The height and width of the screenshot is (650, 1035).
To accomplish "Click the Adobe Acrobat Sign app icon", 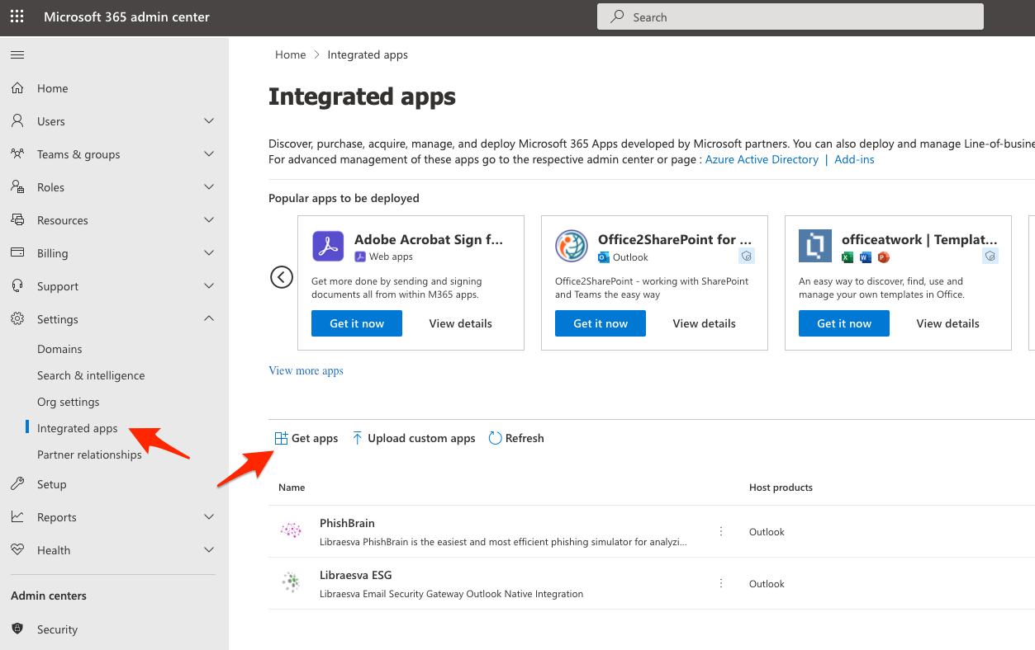I will click(x=328, y=246).
